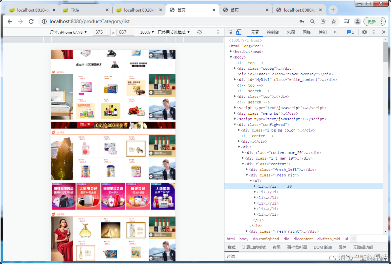Click the 更新 update button
The height and width of the screenshot is (264, 391).
click(374, 21)
